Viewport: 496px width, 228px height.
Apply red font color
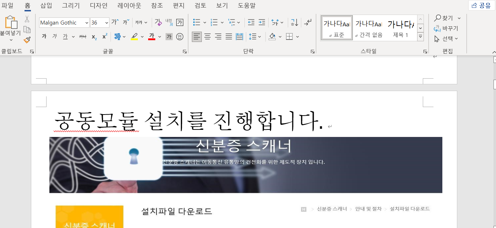pos(152,37)
